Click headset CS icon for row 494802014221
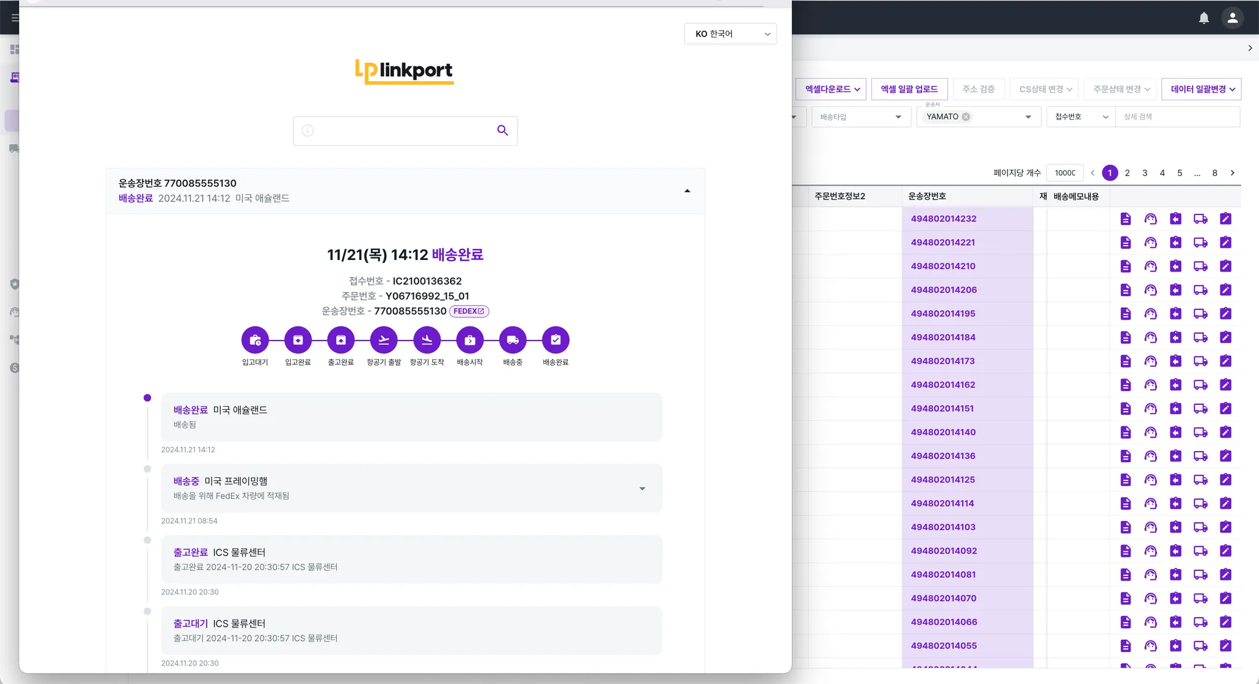This screenshot has height=684, width=1259. (x=1150, y=243)
